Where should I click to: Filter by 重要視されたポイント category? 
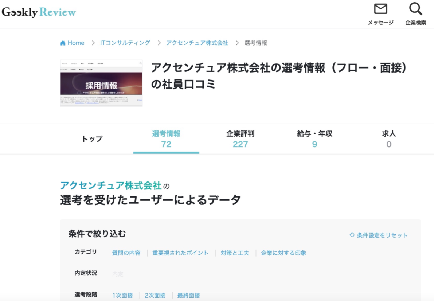[x=180, y=253]
